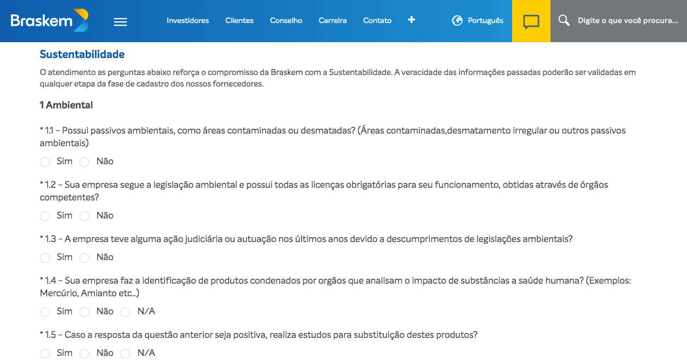The width and height of the screenshot is (687, 362).
Task: Go to the Clientes page
Action: 239,21
